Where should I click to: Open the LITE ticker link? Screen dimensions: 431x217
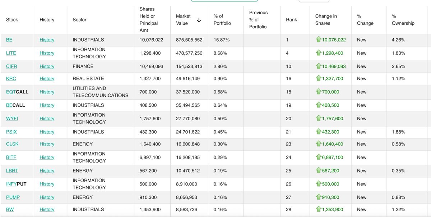11,53
